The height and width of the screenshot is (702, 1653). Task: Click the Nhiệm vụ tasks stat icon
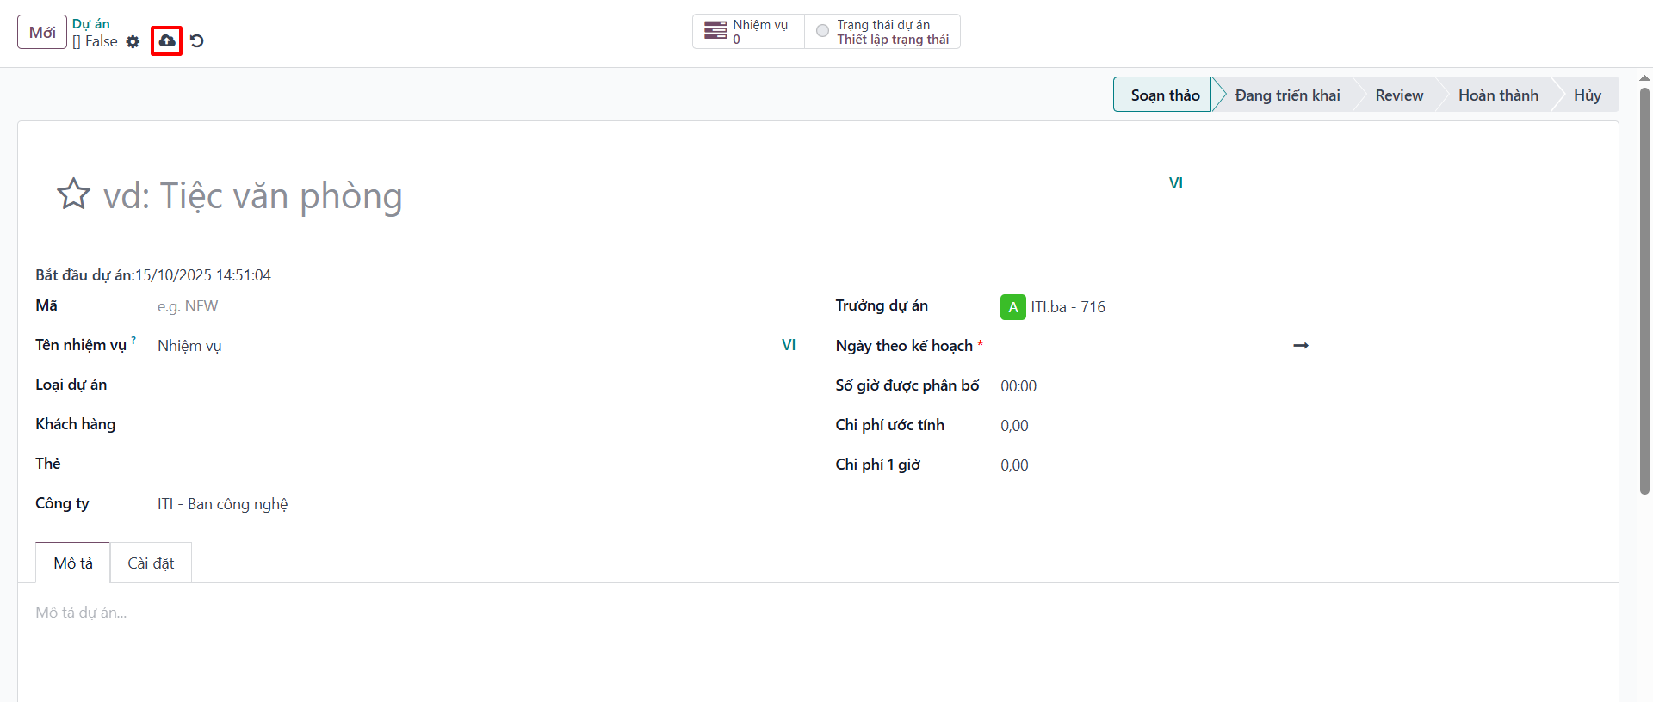[715, 31]
